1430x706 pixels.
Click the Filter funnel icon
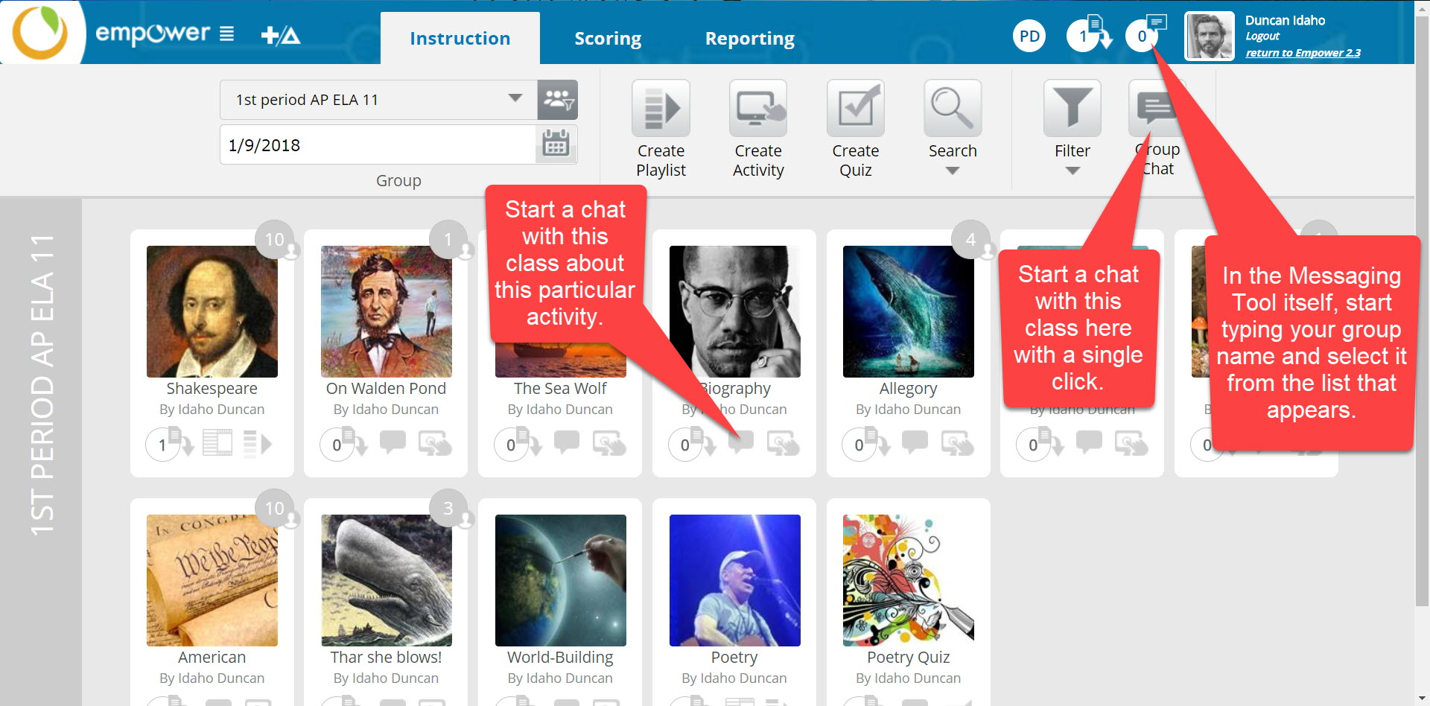(x=1072, y=109)
